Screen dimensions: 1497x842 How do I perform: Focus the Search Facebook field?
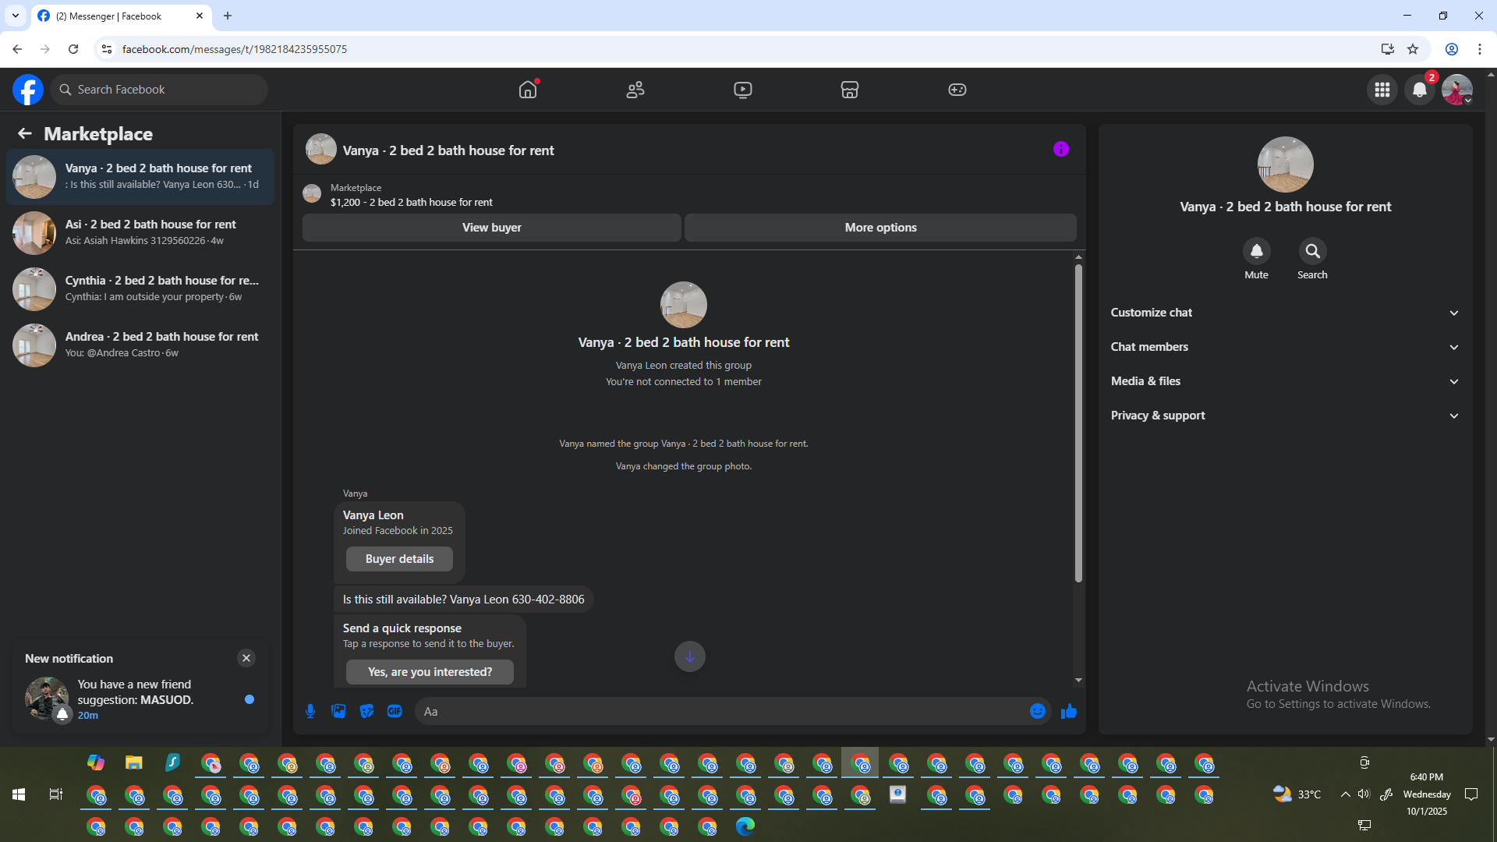coord(159,90)
